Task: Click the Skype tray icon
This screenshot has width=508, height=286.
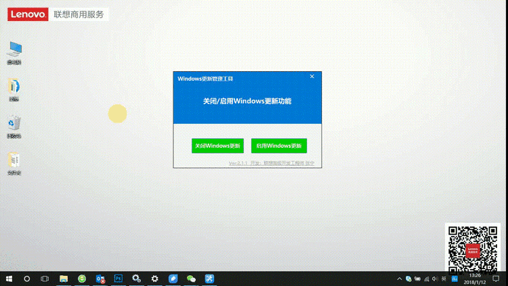Action: [x=408, y=279]
